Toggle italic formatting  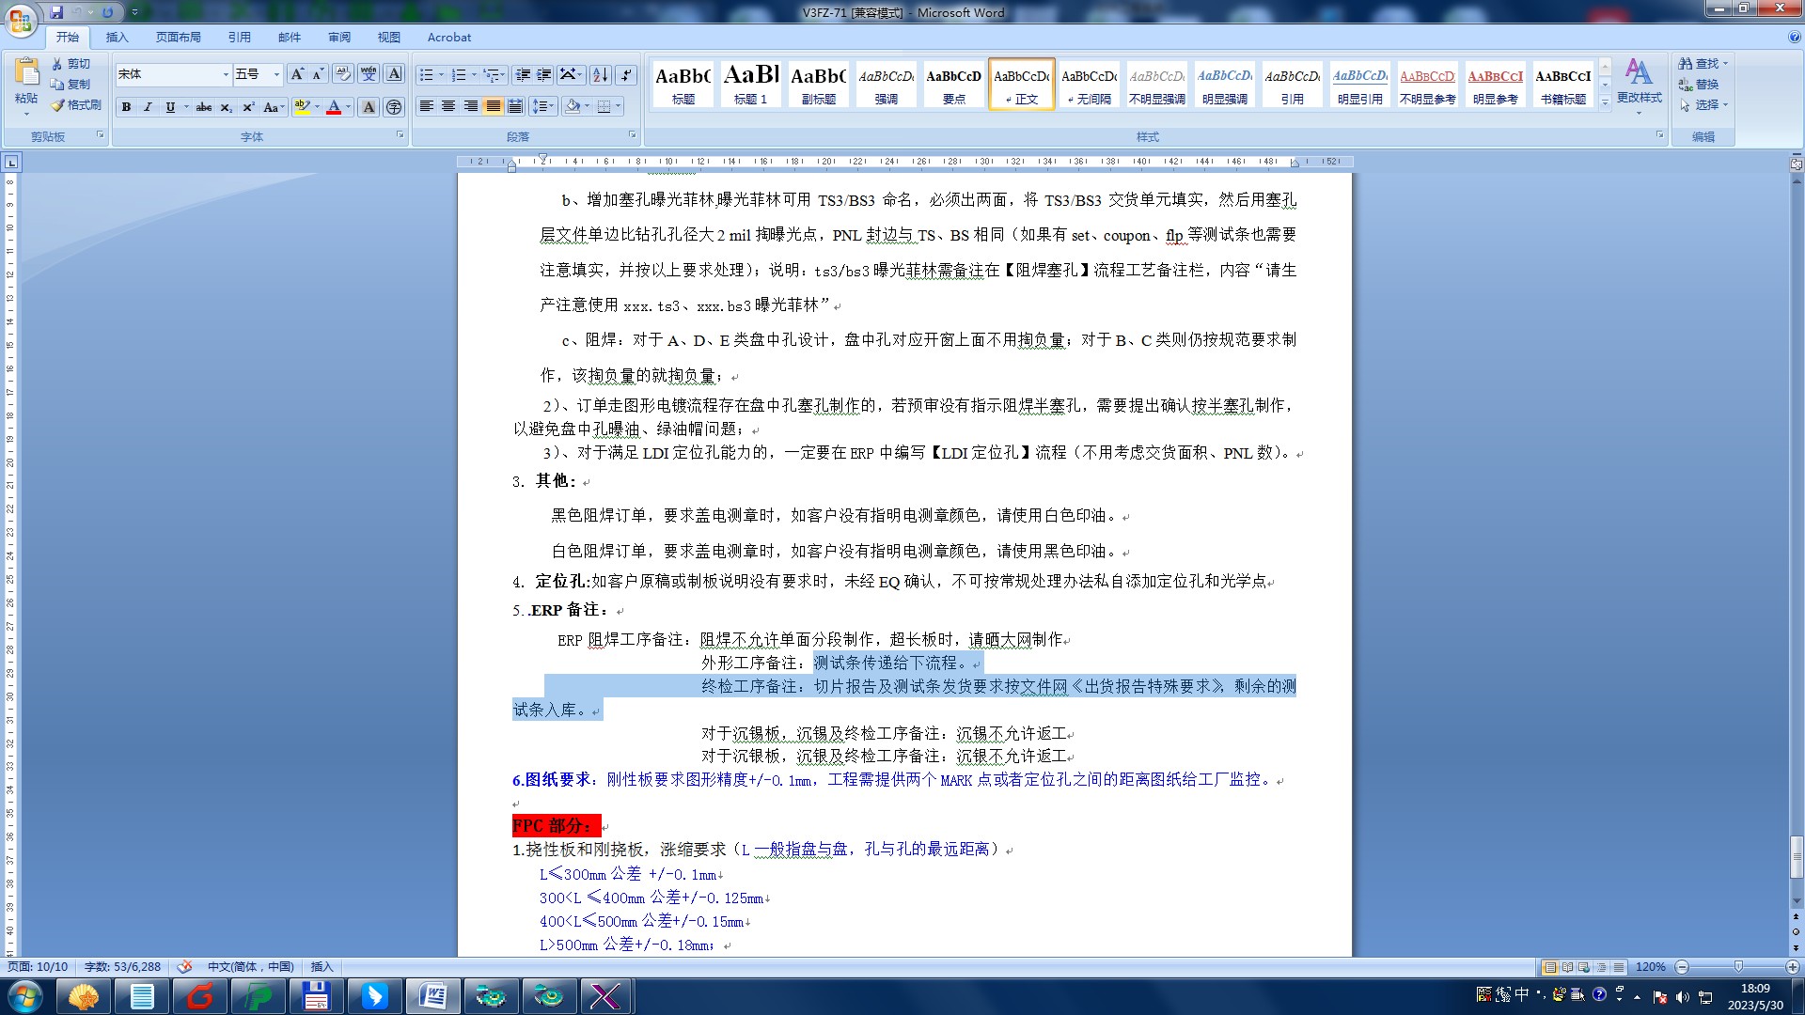(x=148, y=107)
